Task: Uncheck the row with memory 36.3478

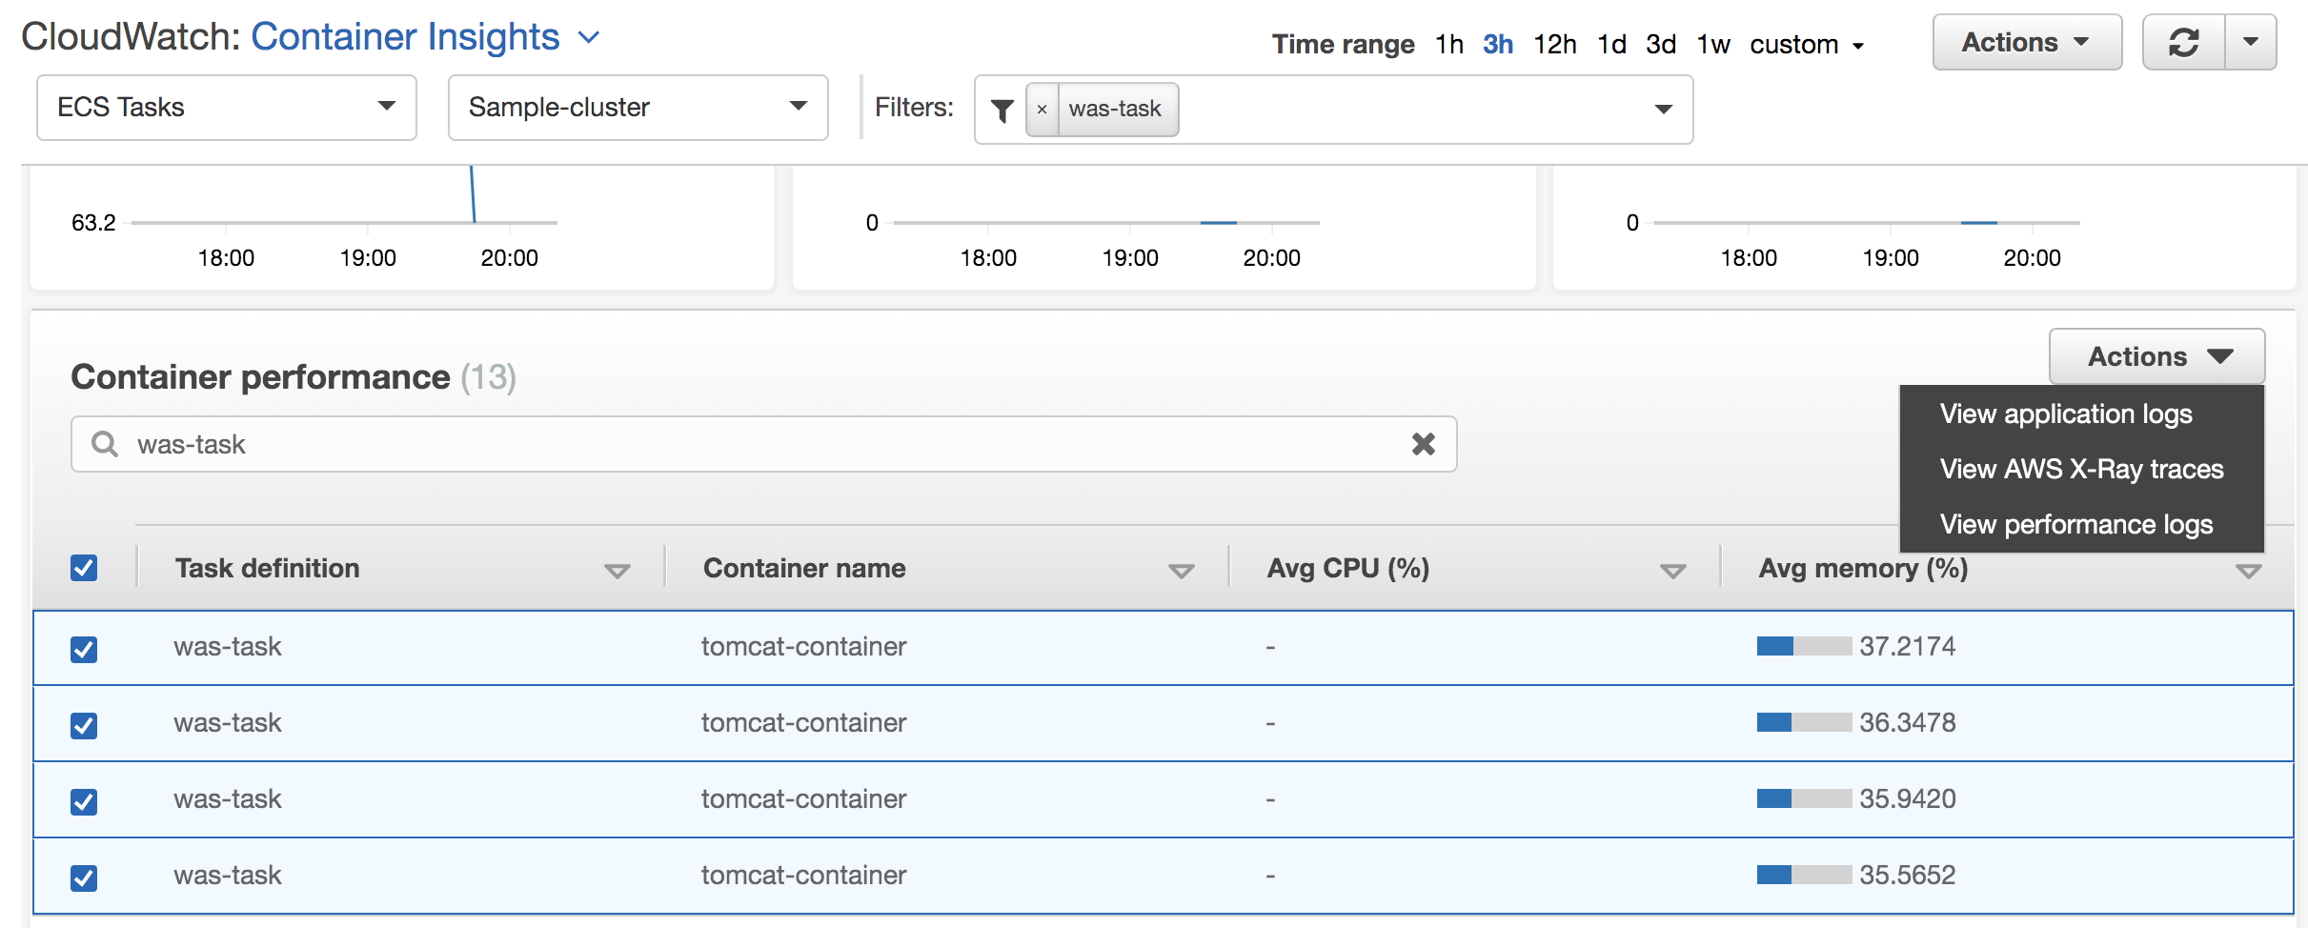Action: [x=84, y=726]
